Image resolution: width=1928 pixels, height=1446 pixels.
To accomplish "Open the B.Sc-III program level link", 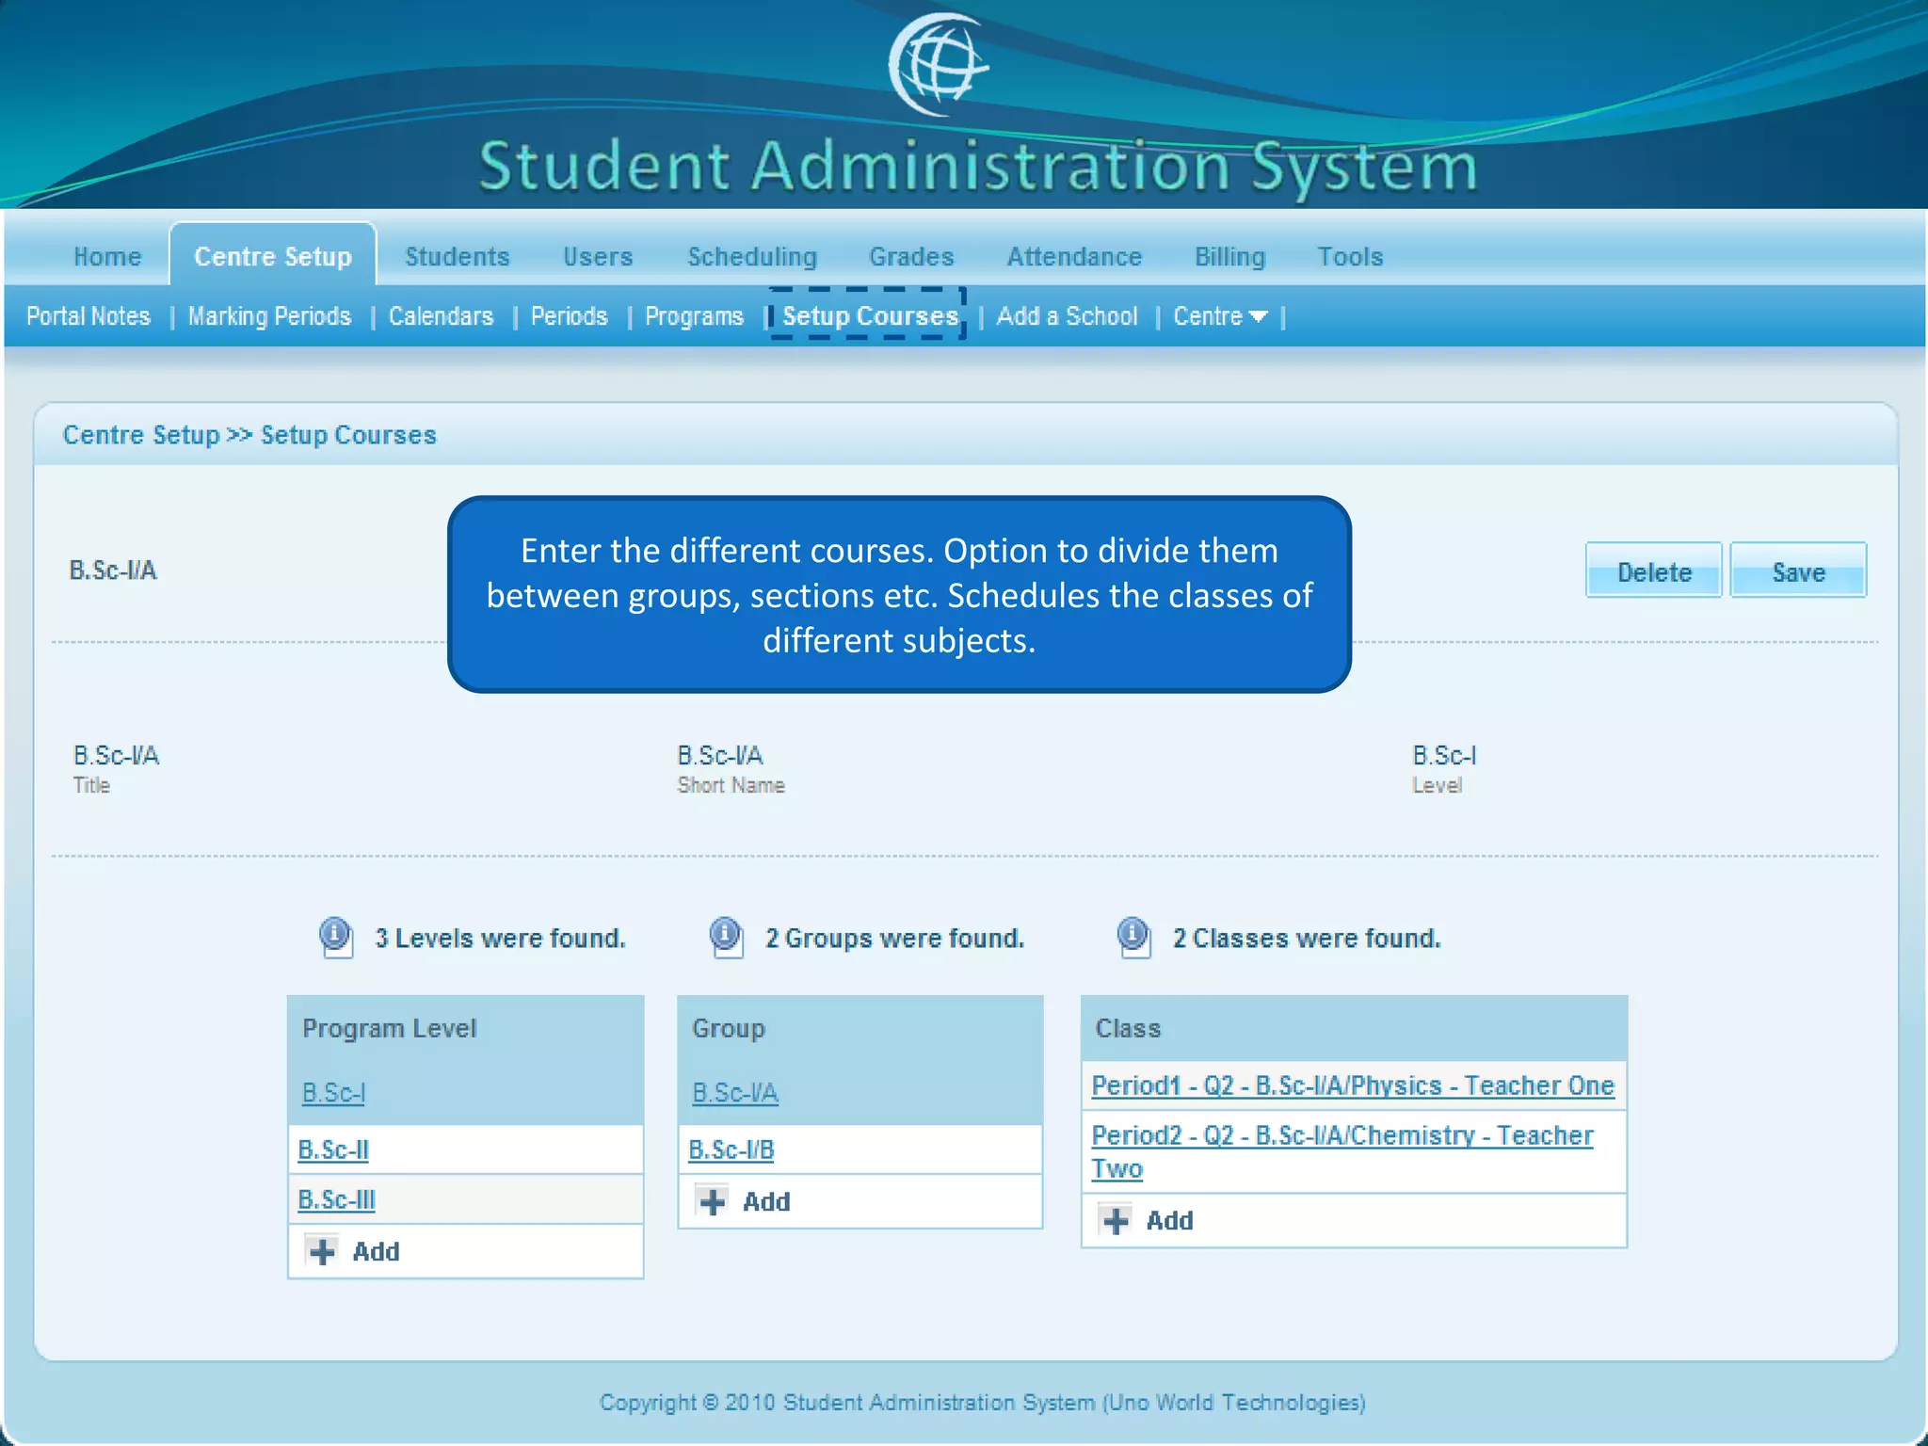I will 336,1200.
